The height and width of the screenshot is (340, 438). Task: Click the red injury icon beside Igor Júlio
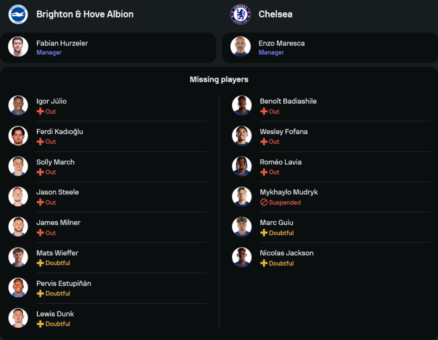coord(40,111)
